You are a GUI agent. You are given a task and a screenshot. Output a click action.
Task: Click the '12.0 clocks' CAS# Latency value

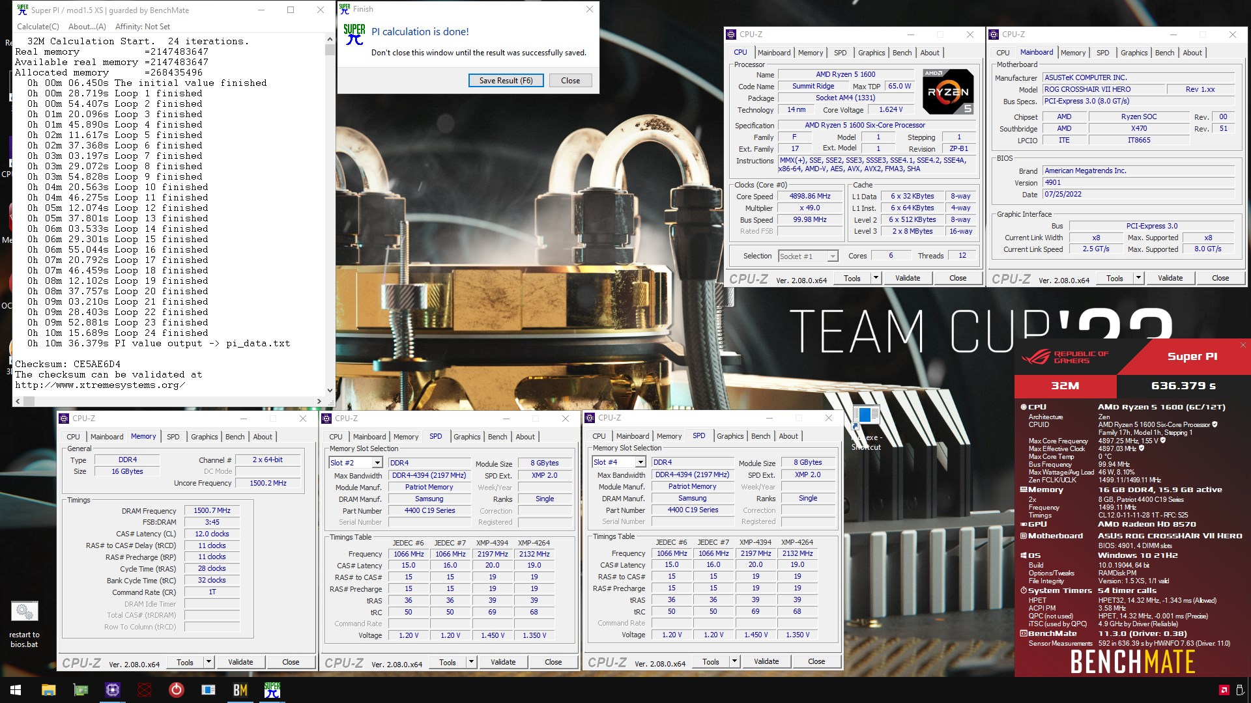(212, 534)
